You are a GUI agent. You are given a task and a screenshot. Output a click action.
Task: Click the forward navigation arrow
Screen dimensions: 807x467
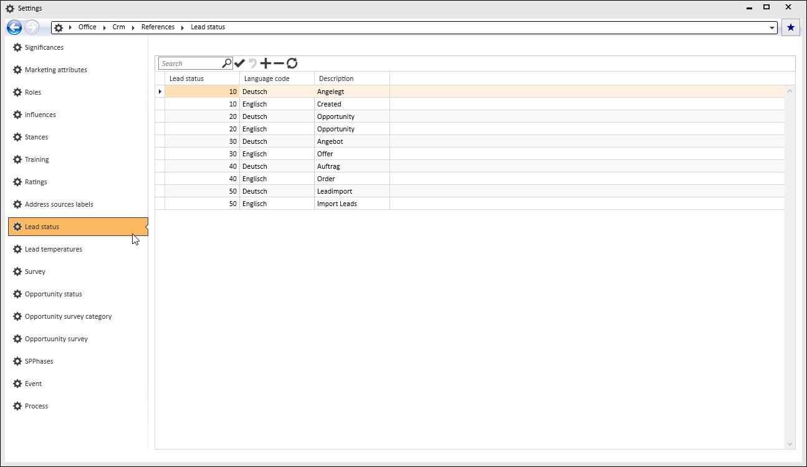32,27
